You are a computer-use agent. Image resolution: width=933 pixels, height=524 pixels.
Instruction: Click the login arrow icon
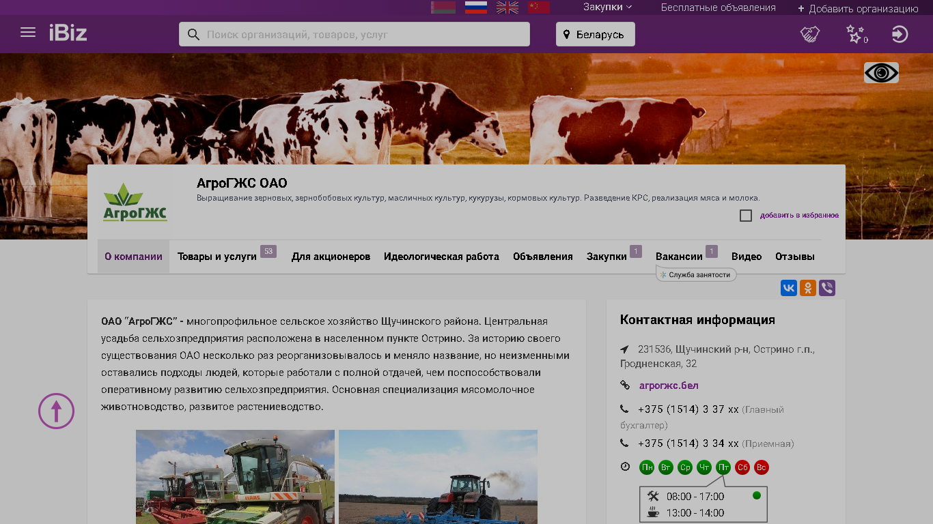(x=900, y=34)
